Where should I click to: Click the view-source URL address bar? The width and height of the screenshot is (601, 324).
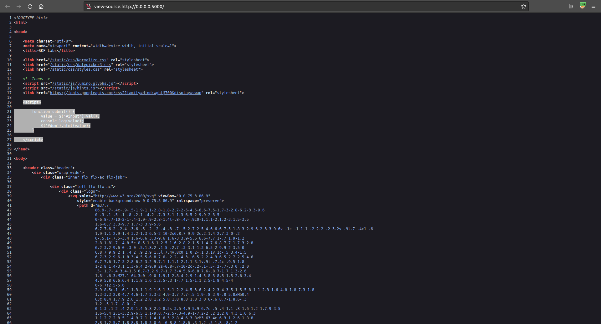282,6
